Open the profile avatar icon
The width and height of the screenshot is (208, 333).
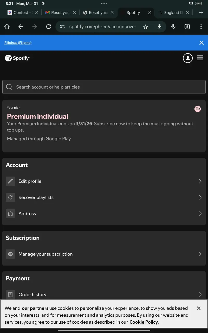click(188, 58)
